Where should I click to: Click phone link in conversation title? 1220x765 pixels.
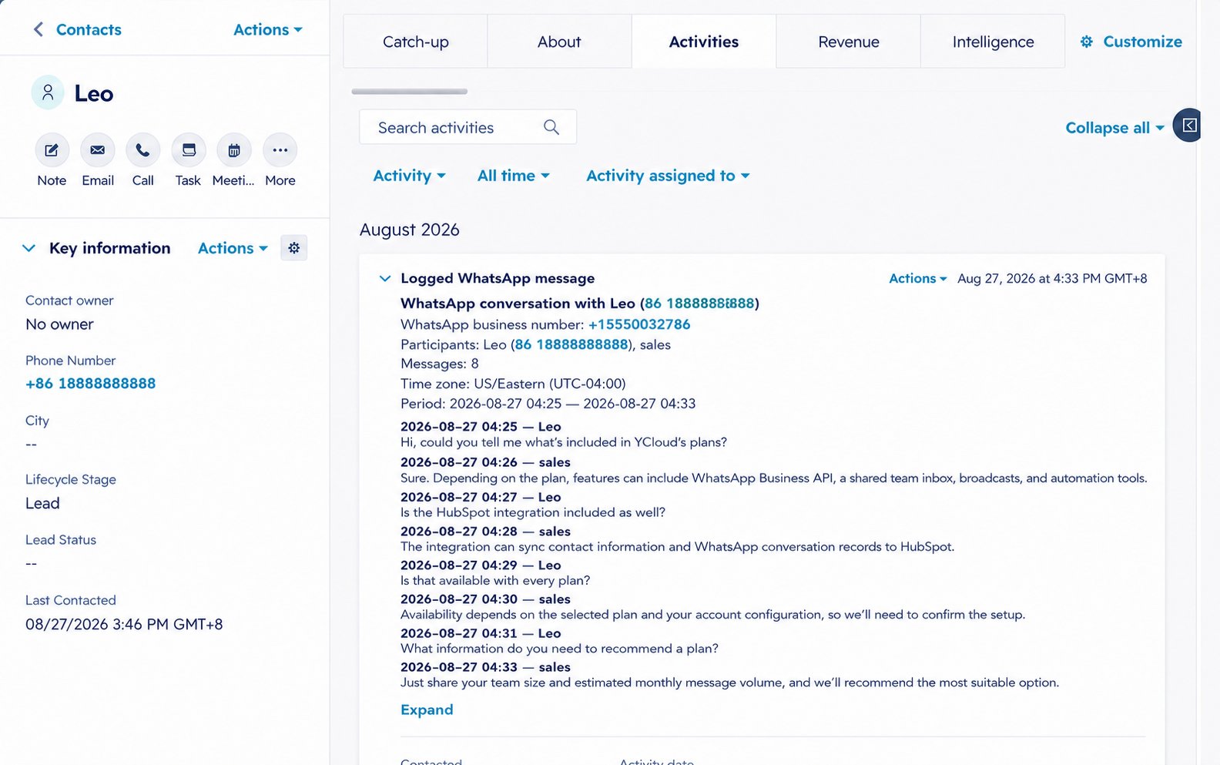pos(699,304)
